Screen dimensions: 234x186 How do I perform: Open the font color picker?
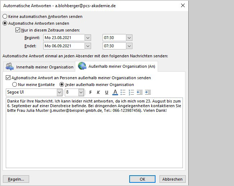tap(115, 92)
